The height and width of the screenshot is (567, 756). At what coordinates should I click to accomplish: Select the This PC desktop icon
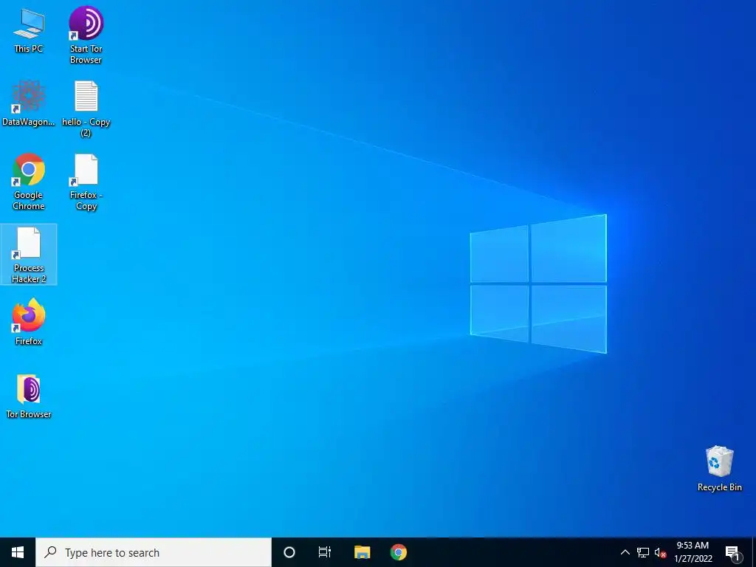(x=29, y=30)
